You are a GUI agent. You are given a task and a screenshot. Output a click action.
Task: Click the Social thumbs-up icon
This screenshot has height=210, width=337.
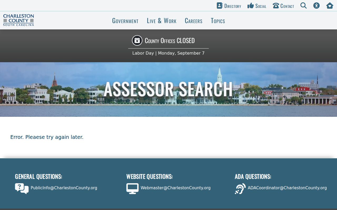coord(251,6)
